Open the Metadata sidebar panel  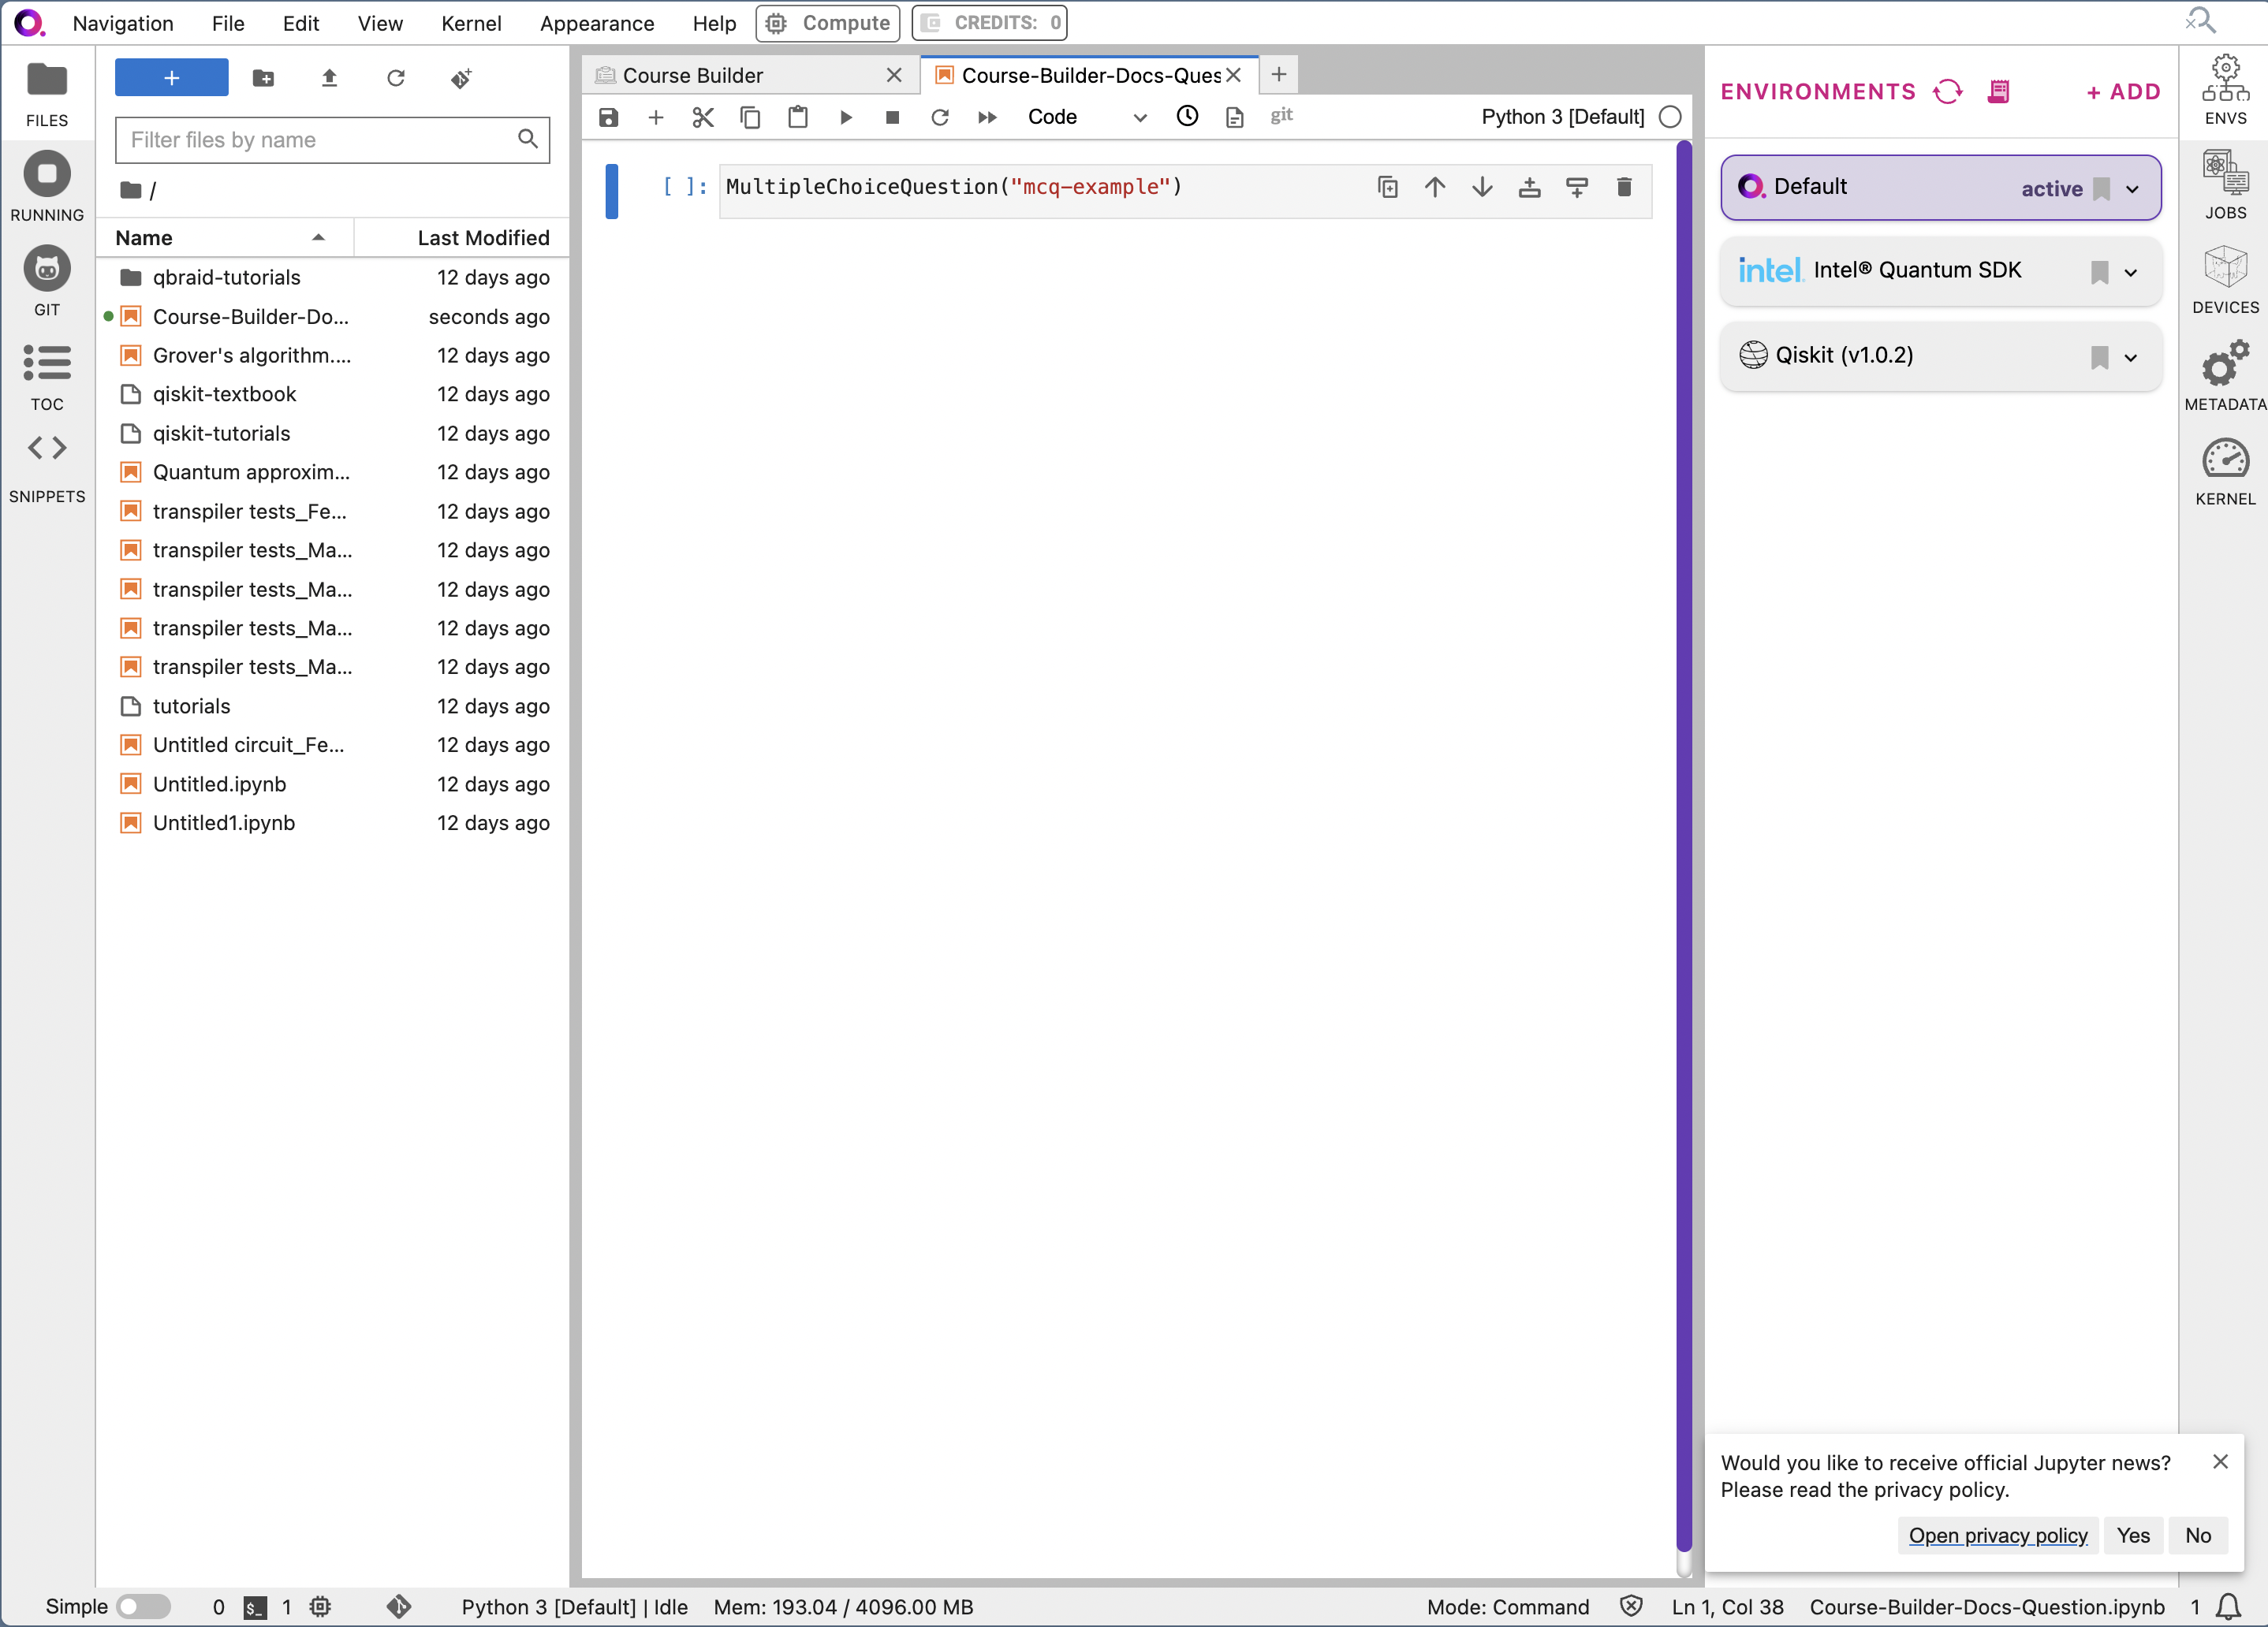click(x=2225, y=376)
